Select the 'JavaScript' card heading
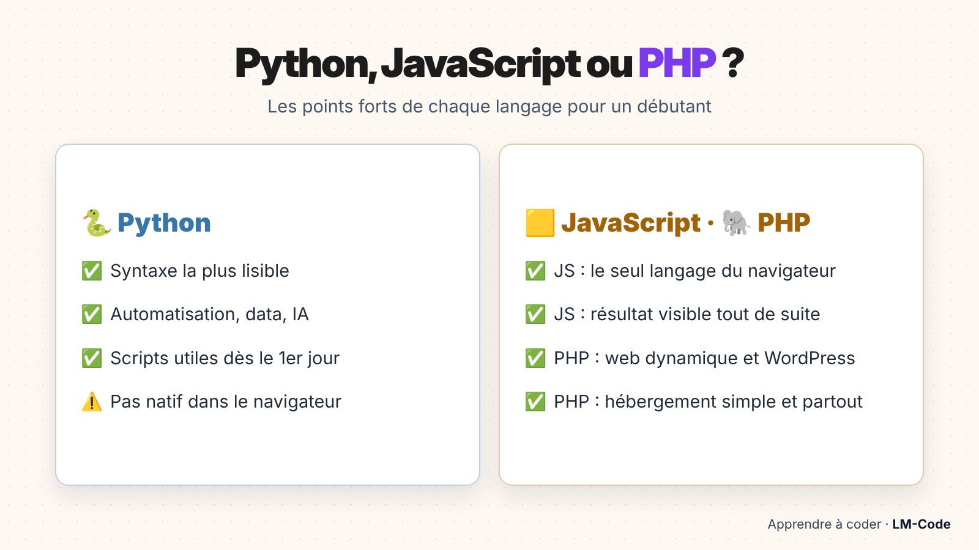Viewport: 979px width, 550px height. pos(631,223)
